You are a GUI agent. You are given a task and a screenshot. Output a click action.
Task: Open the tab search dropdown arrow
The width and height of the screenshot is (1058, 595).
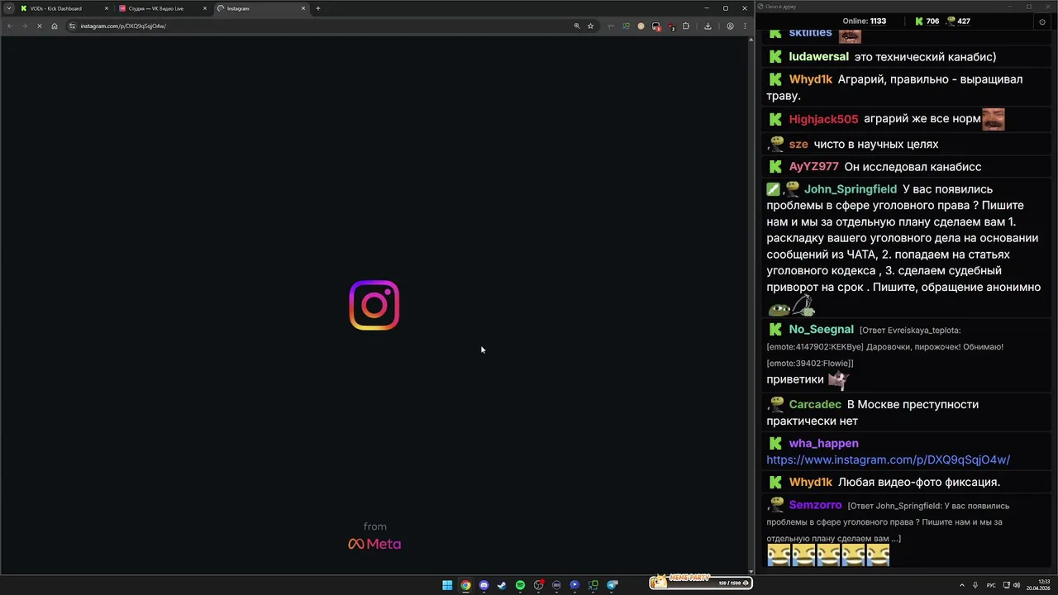coord(8,8)
